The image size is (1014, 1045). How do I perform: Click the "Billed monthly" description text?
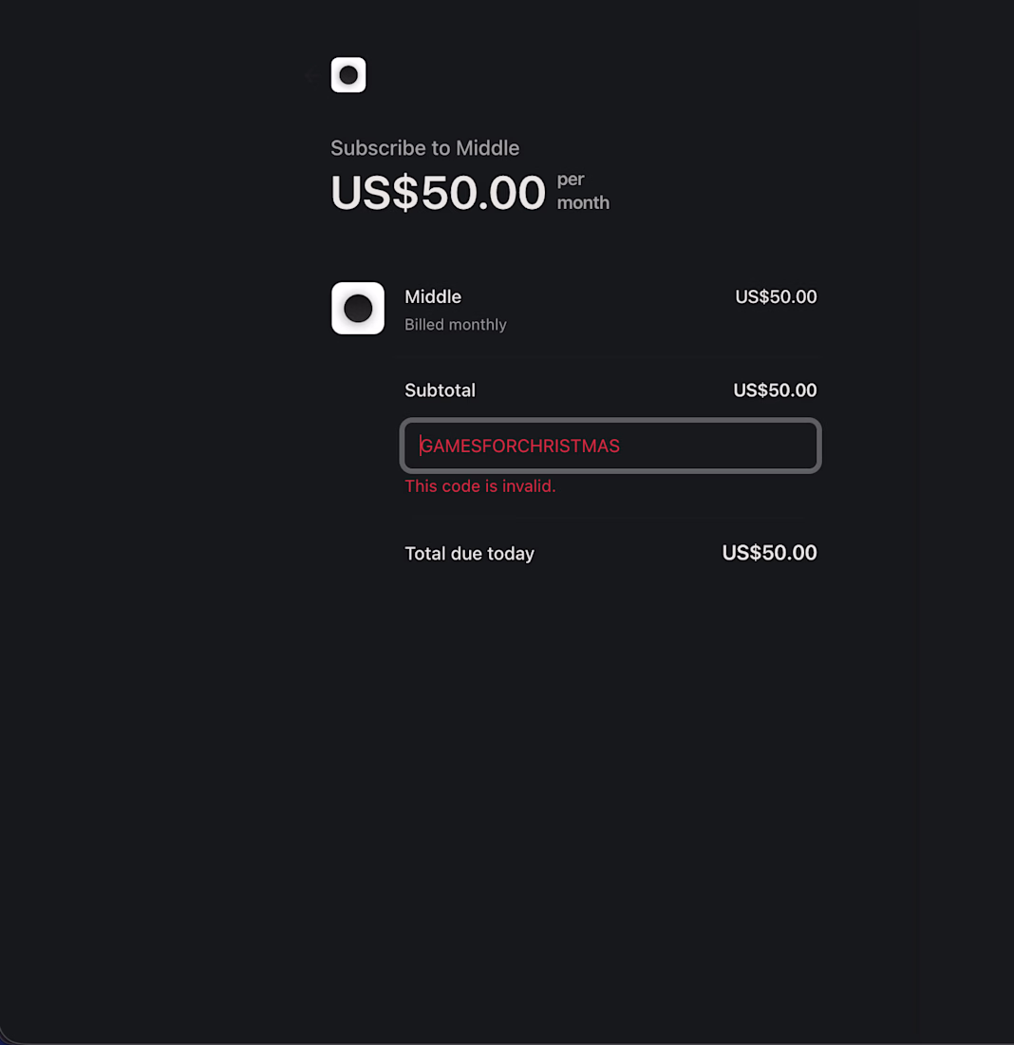pyautogui.click(x=455, y=325)
